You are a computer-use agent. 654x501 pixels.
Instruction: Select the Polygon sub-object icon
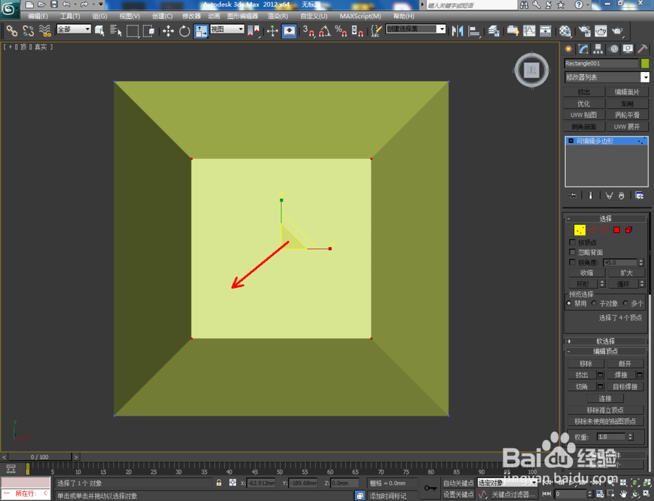pyautogui.click(x=617, y=230)
